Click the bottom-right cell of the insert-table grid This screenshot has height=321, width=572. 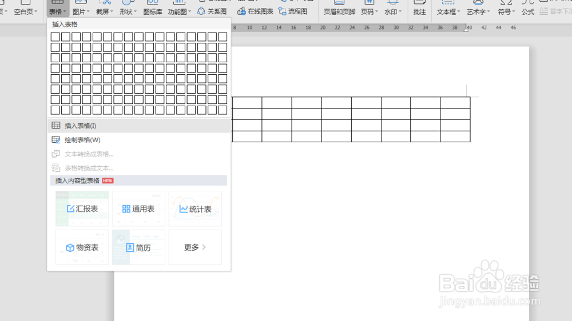tap(223, 110)
